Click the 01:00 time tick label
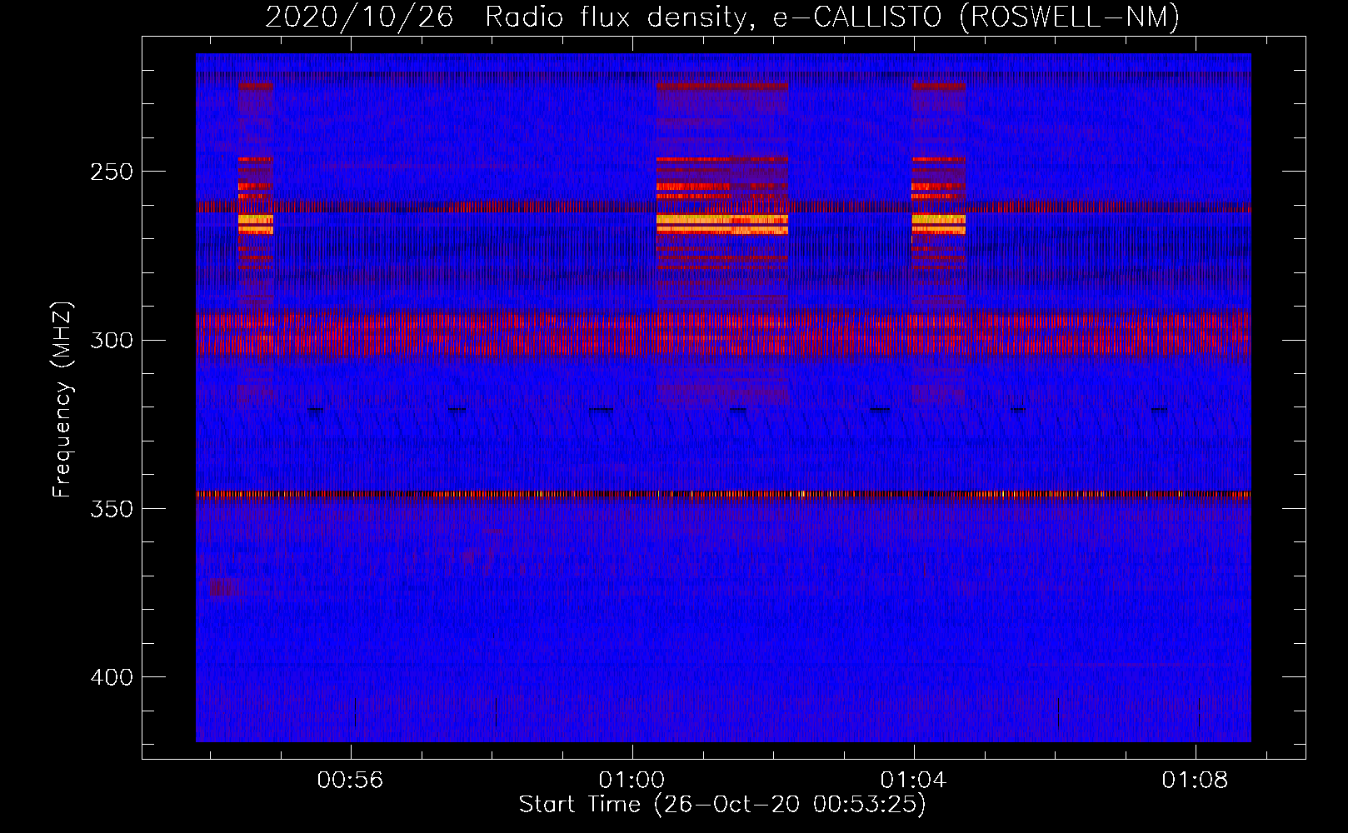The height and width of the screenshot is (833, 1348). [x=632, y=780]
